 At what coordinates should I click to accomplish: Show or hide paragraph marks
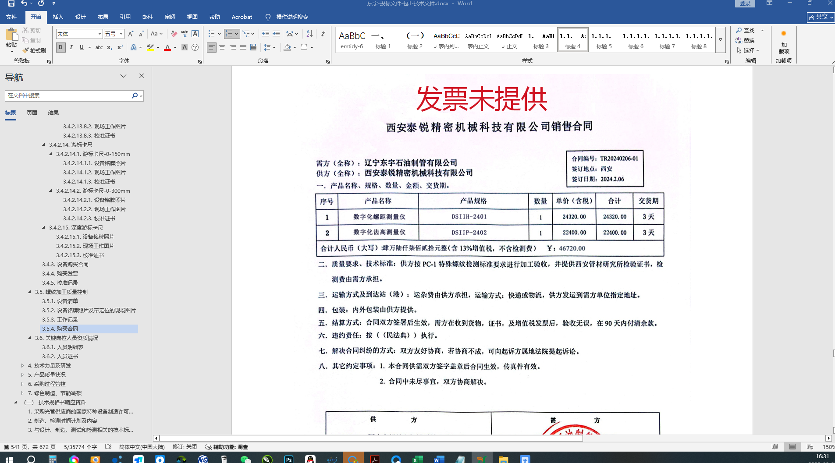[323, 34]
